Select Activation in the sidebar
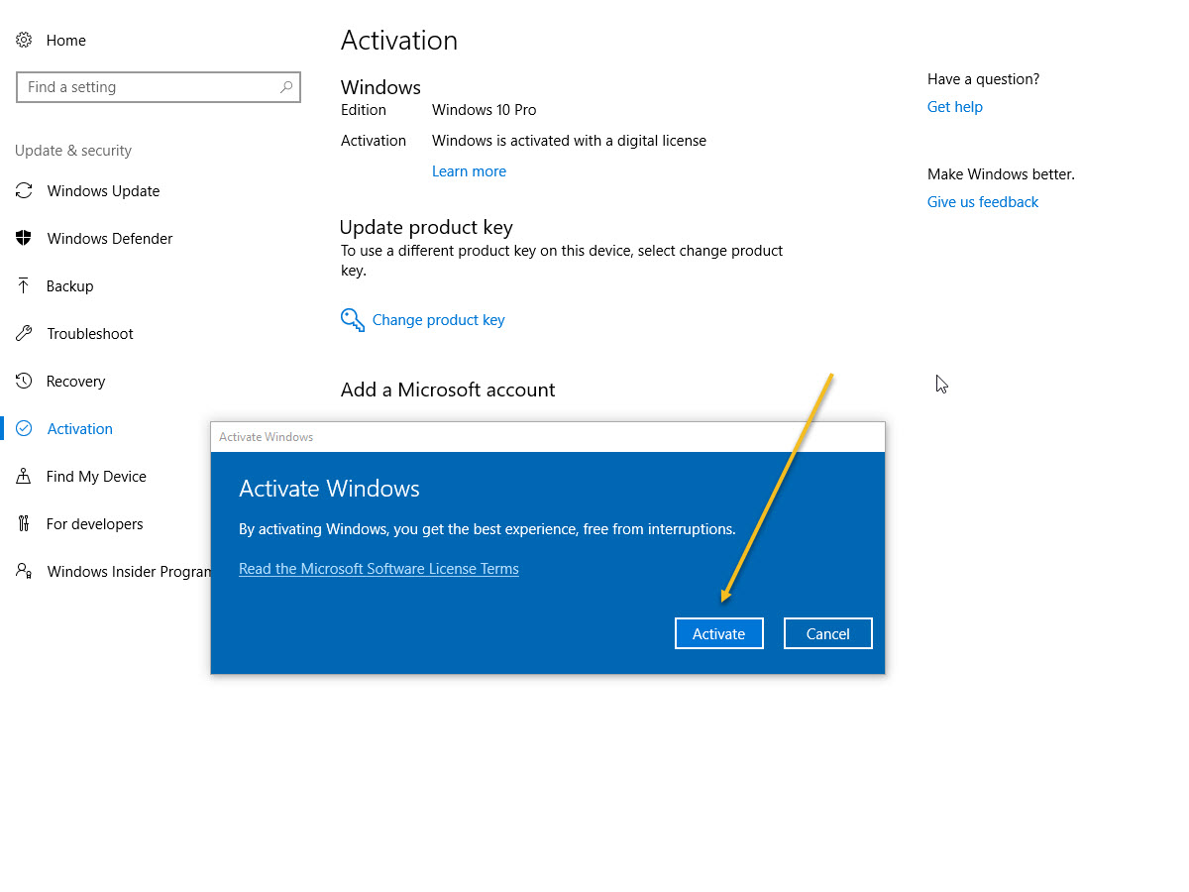The width and height of the screenshot is (1189, 892). point(79,428)
